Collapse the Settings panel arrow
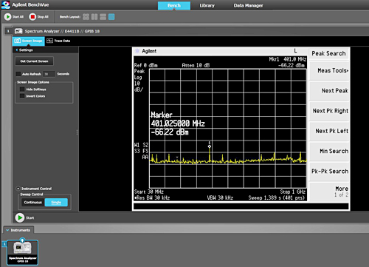369x267 pixels. click(17, 50)
